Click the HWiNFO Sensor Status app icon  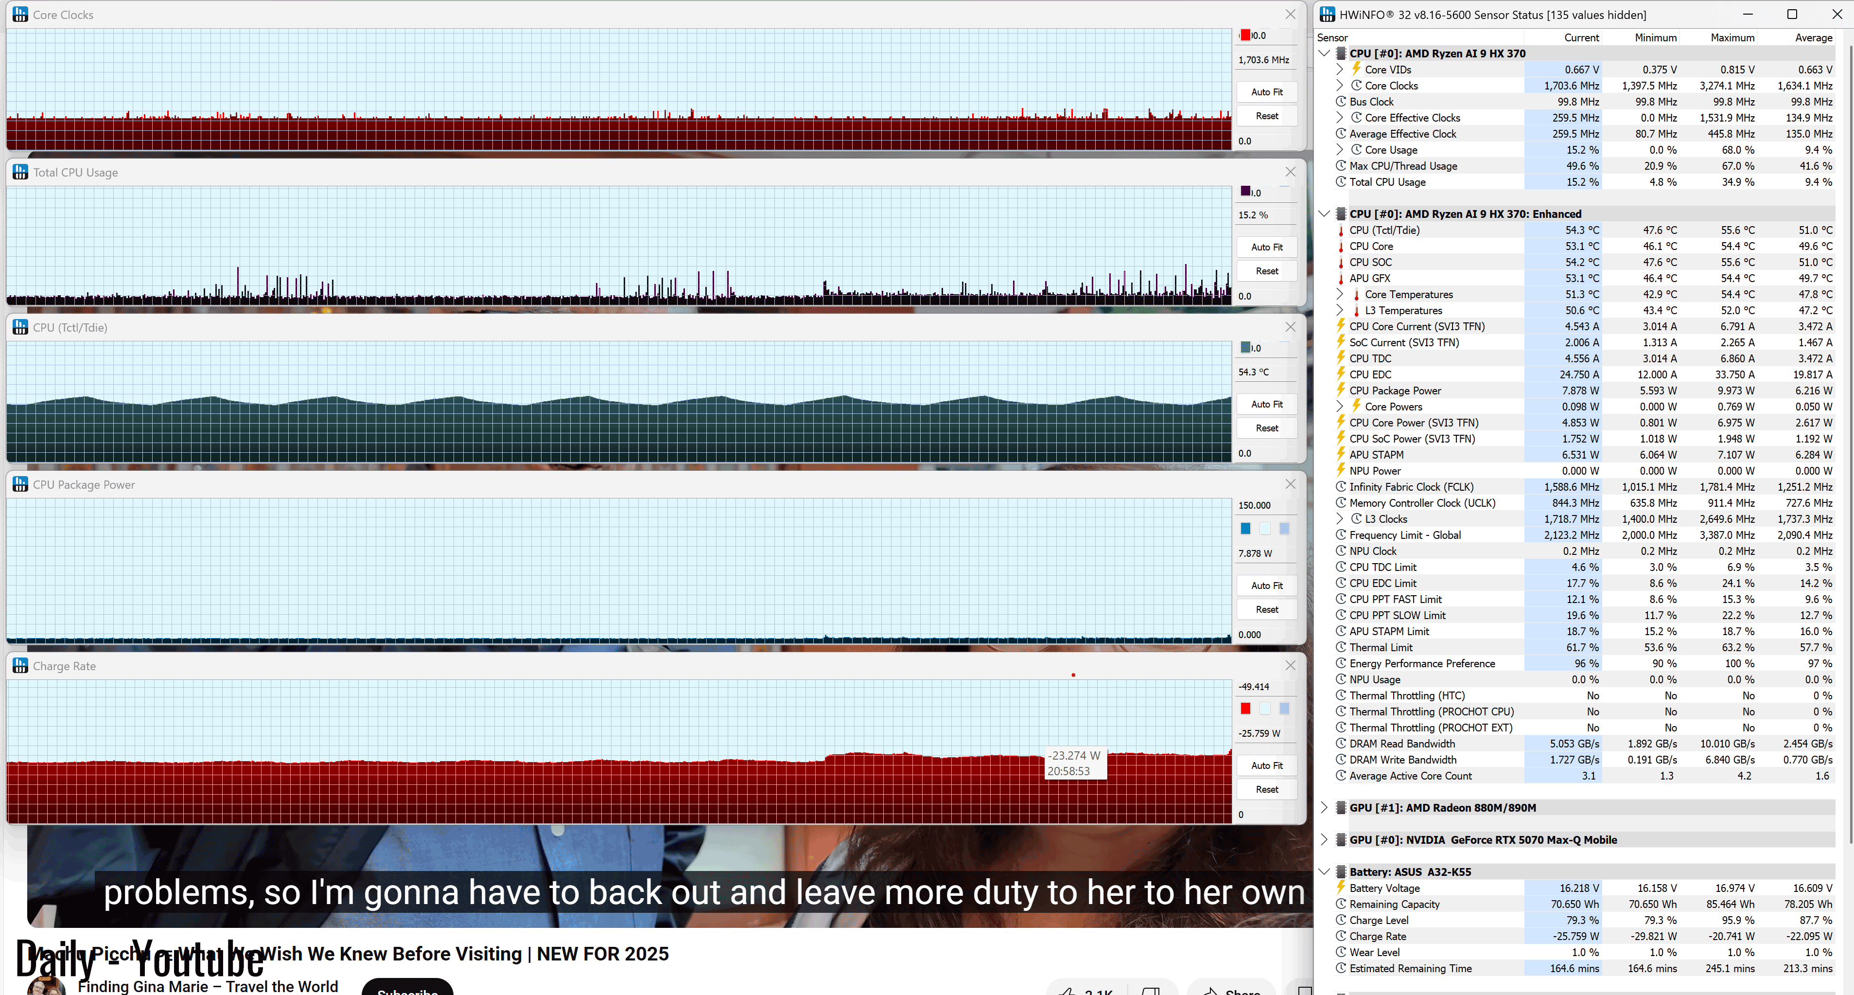coord(1328,15)
